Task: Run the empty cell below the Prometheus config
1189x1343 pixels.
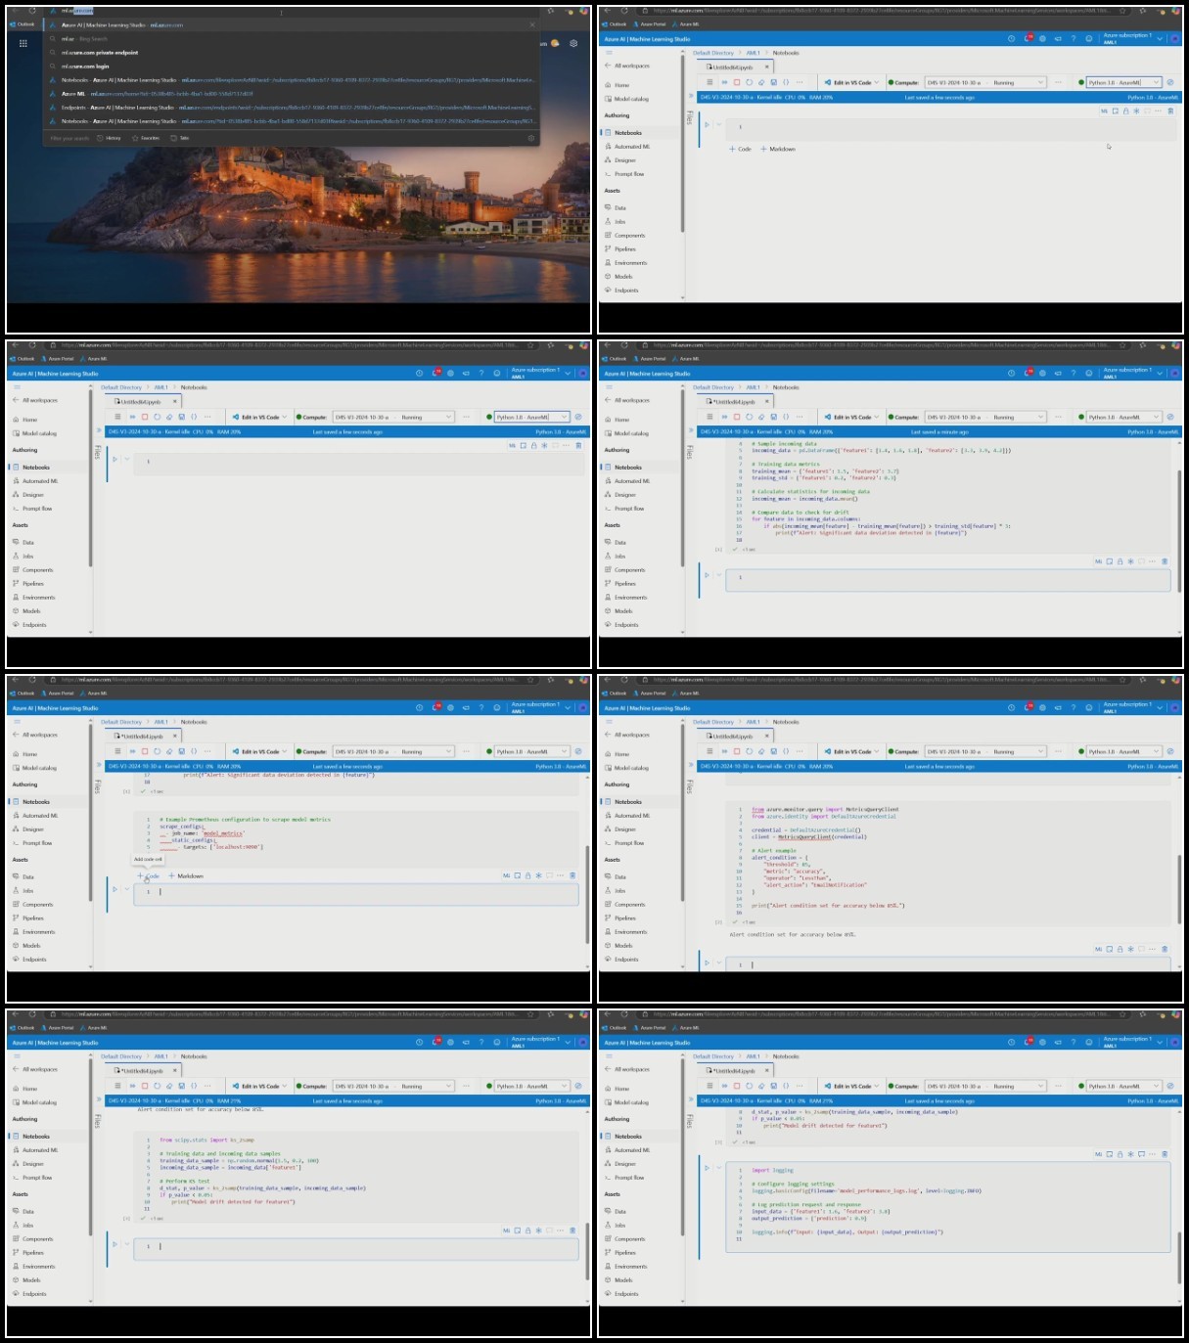Action: (x=115, y=890)
